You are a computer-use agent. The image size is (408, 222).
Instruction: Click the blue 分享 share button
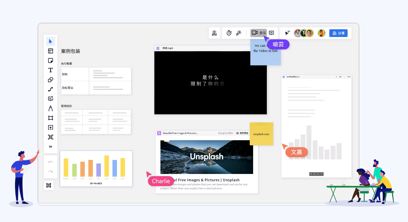[x=338, y=33]
